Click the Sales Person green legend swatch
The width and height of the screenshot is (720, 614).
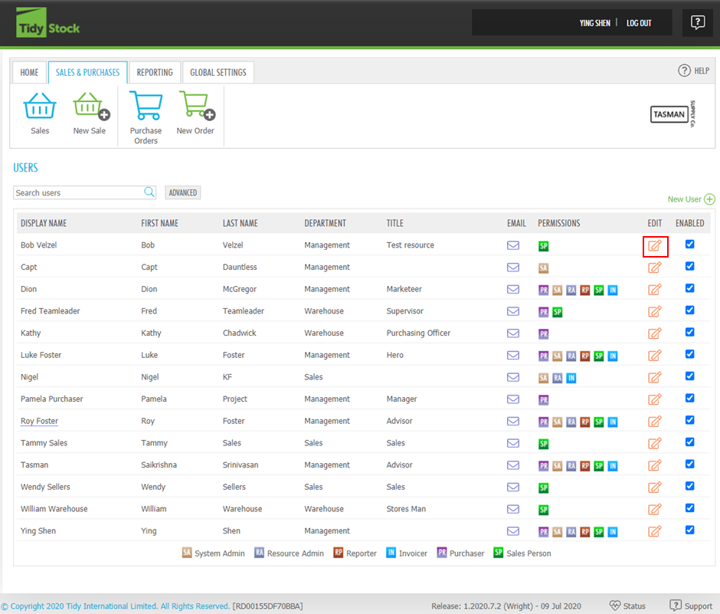click(x=498, y=553)
